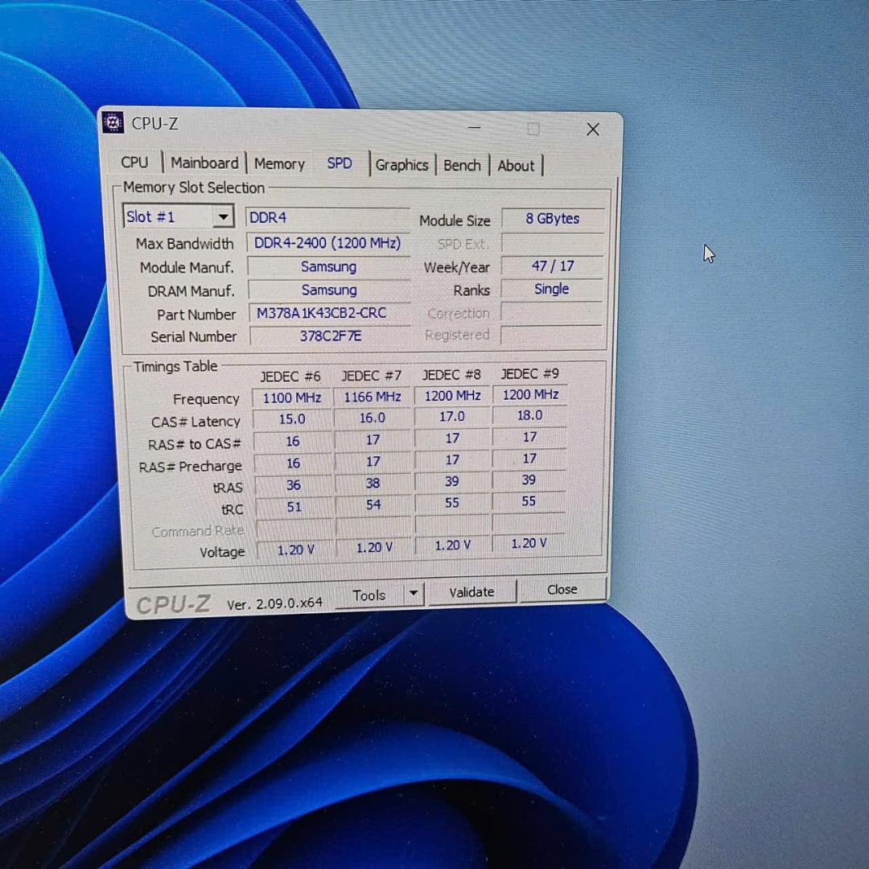The image size is (869, 869).
Task: Click the CAS# Latency 18.0 cell
Action: 529,415
